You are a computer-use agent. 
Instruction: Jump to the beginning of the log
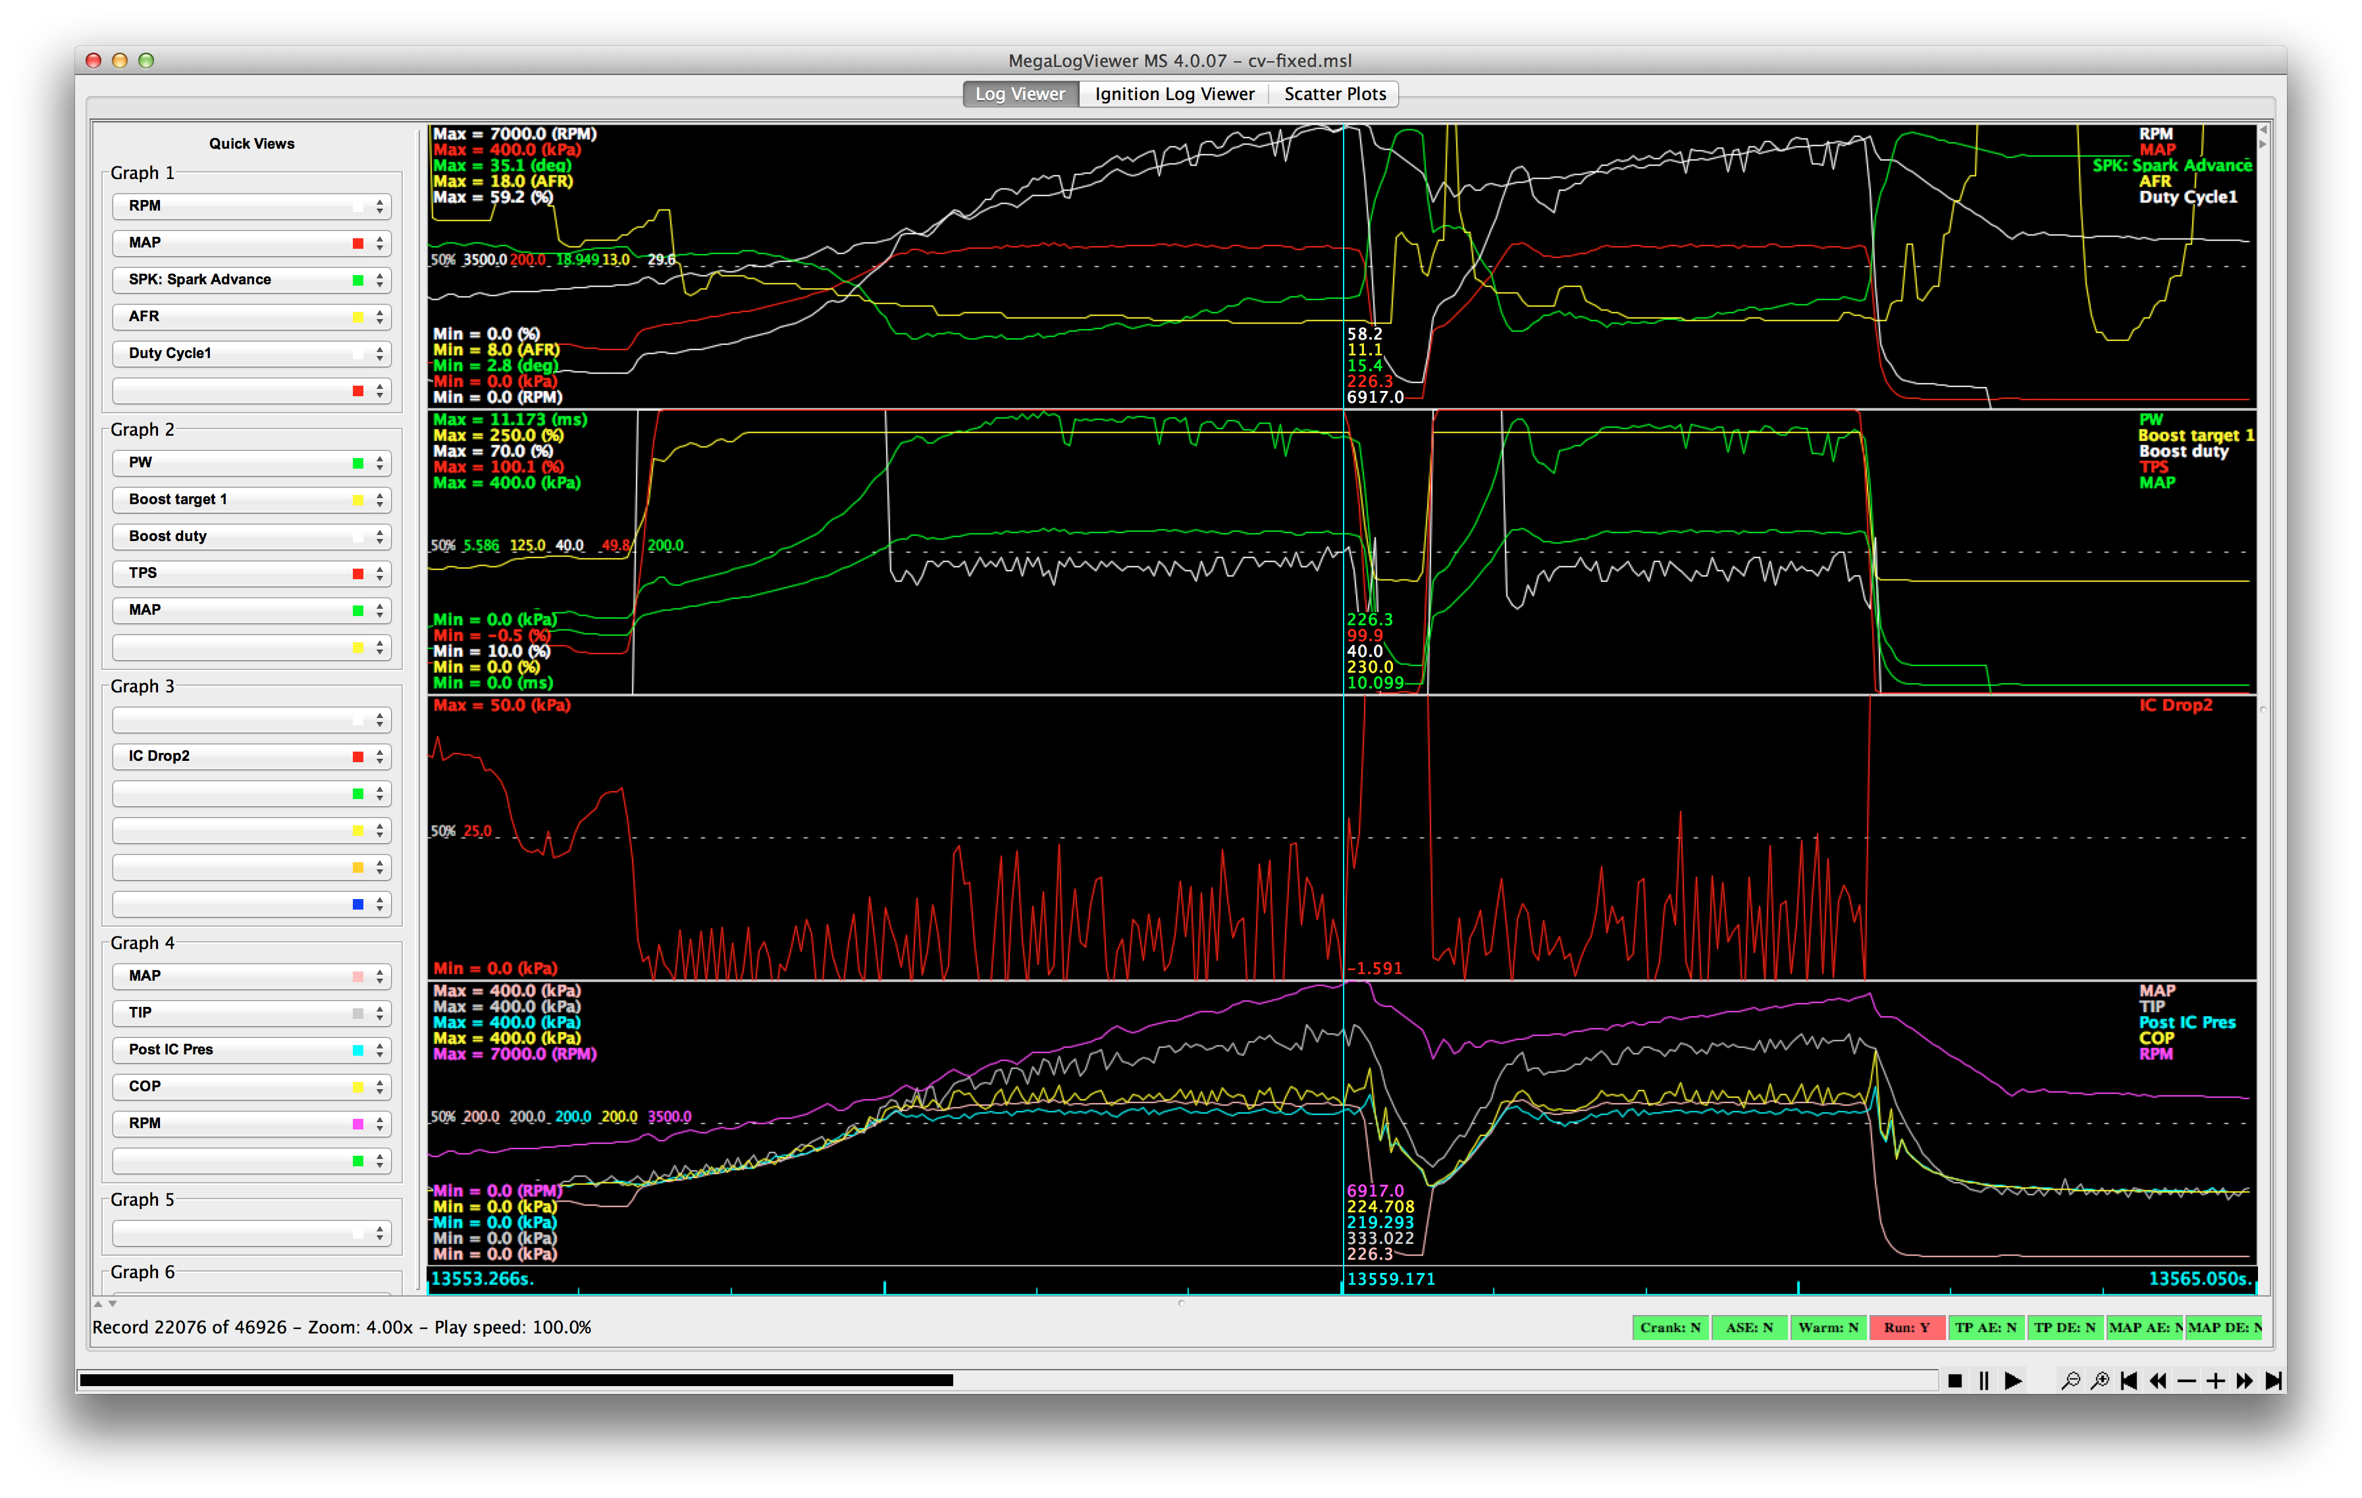coord(2128,1380)
